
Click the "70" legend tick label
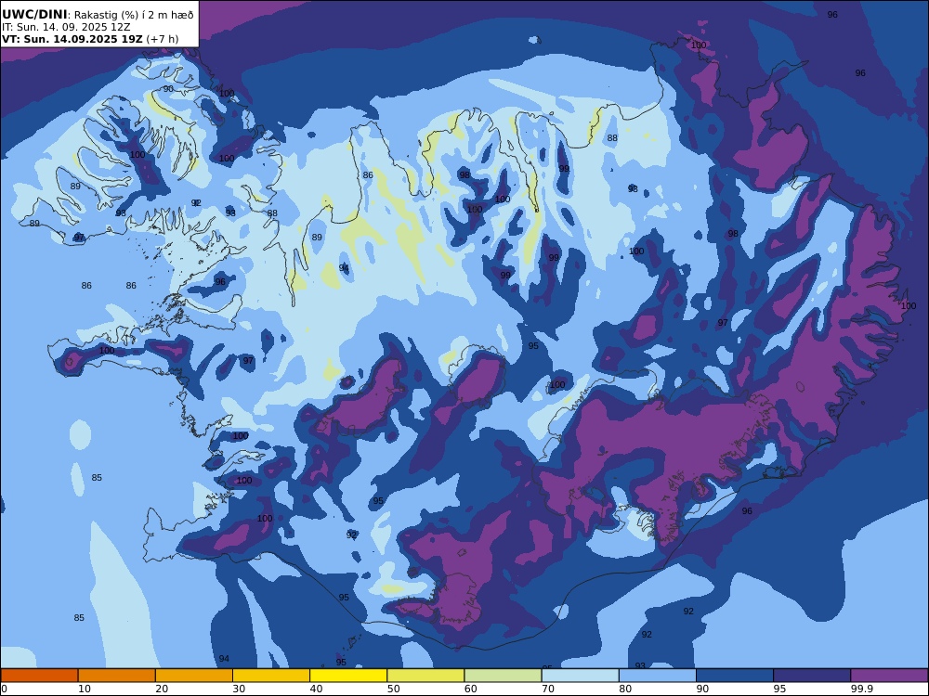click(549, 689)
